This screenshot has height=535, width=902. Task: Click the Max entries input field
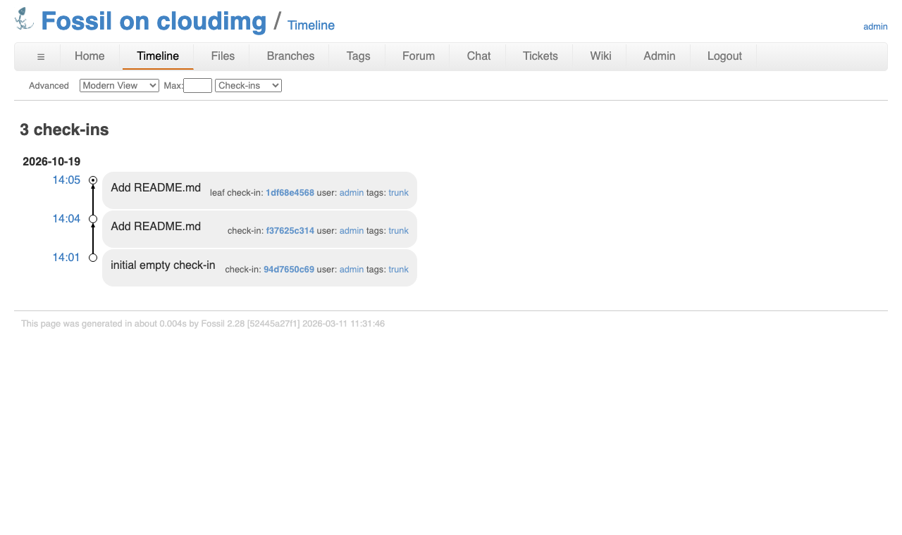pos(197,85)
